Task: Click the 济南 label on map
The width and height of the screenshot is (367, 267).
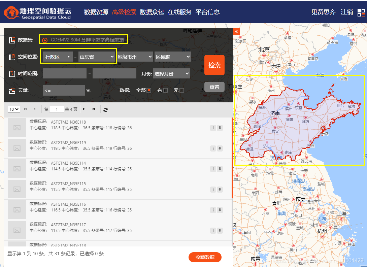Action: (275, 113)
